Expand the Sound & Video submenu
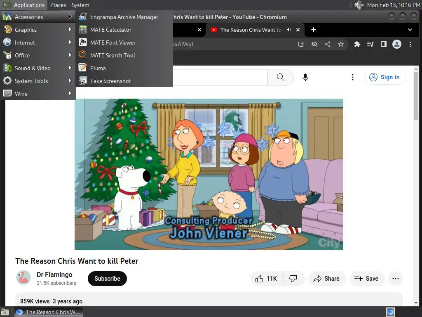Image resolution: width=422 pixels, height=317 pixels. pyautogui.click(x=38, y=68)
